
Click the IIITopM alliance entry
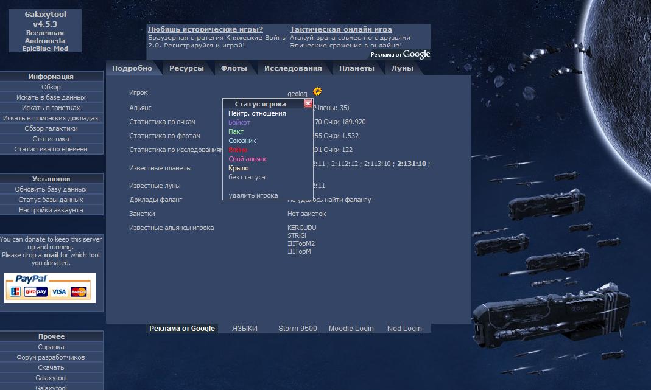click(x=299, y=251)
